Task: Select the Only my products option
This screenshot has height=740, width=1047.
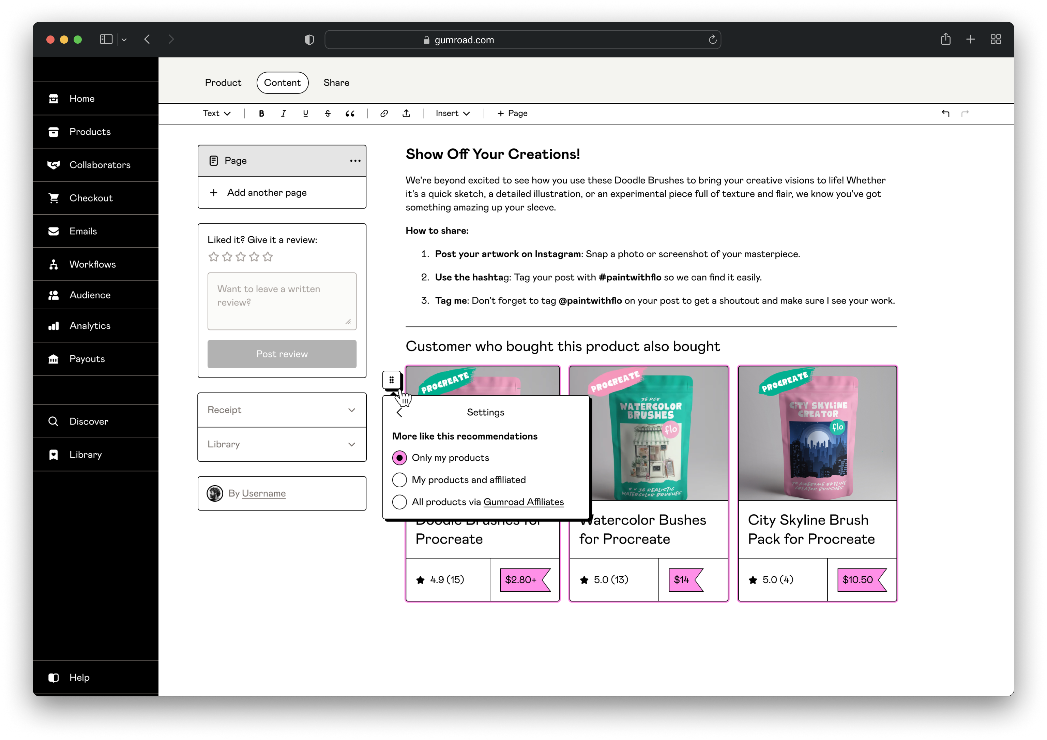Action: point(399,458)
